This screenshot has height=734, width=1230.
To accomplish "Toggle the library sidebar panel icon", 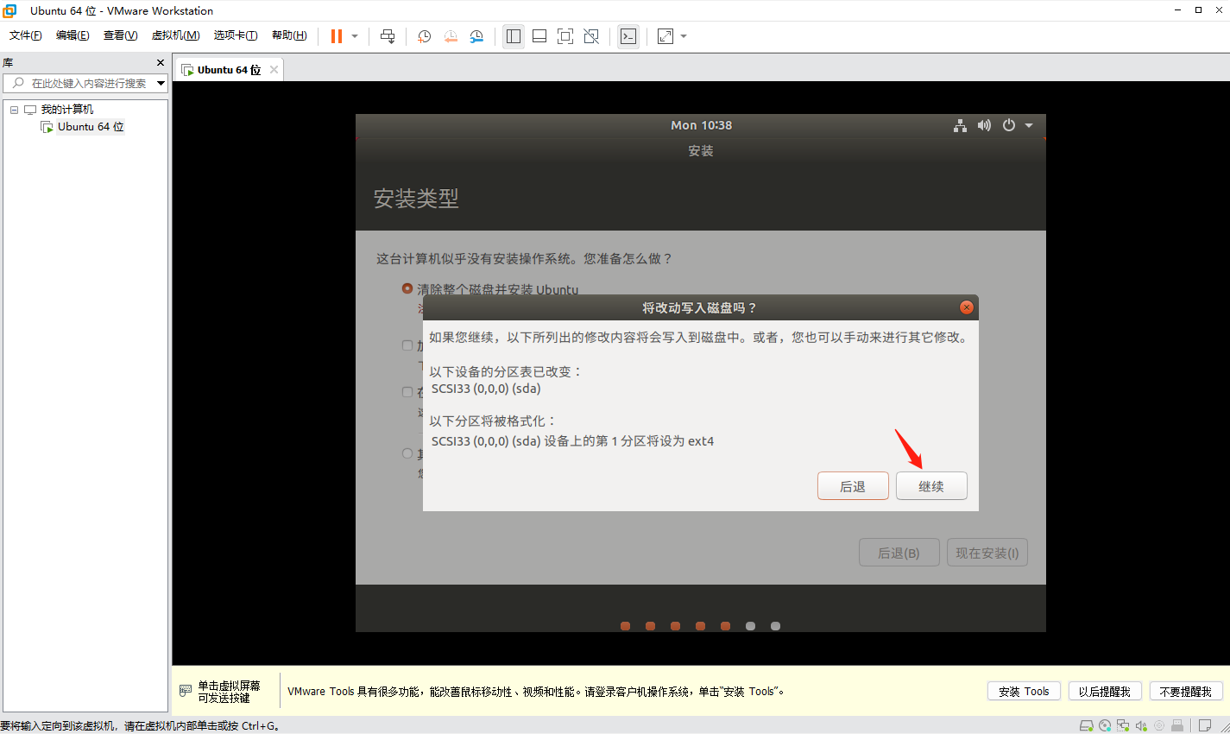I will point(514,36).
